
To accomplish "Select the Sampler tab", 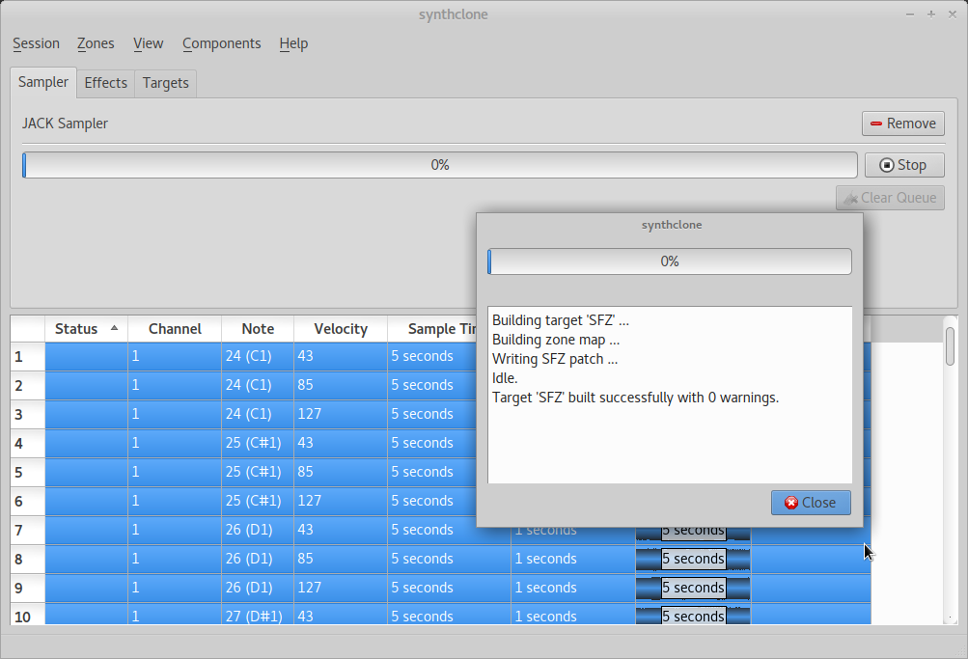I will 43,82.
